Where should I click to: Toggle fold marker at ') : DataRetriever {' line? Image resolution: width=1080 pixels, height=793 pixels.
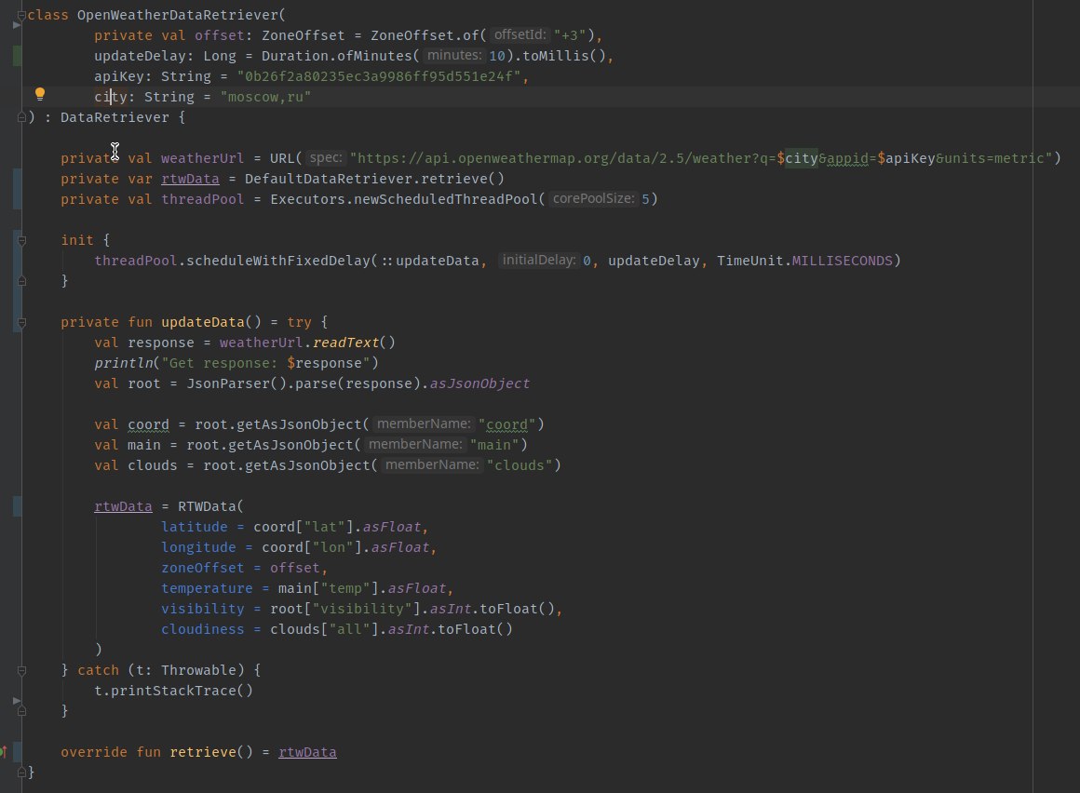pyautogui.click(x=21, y=117)
